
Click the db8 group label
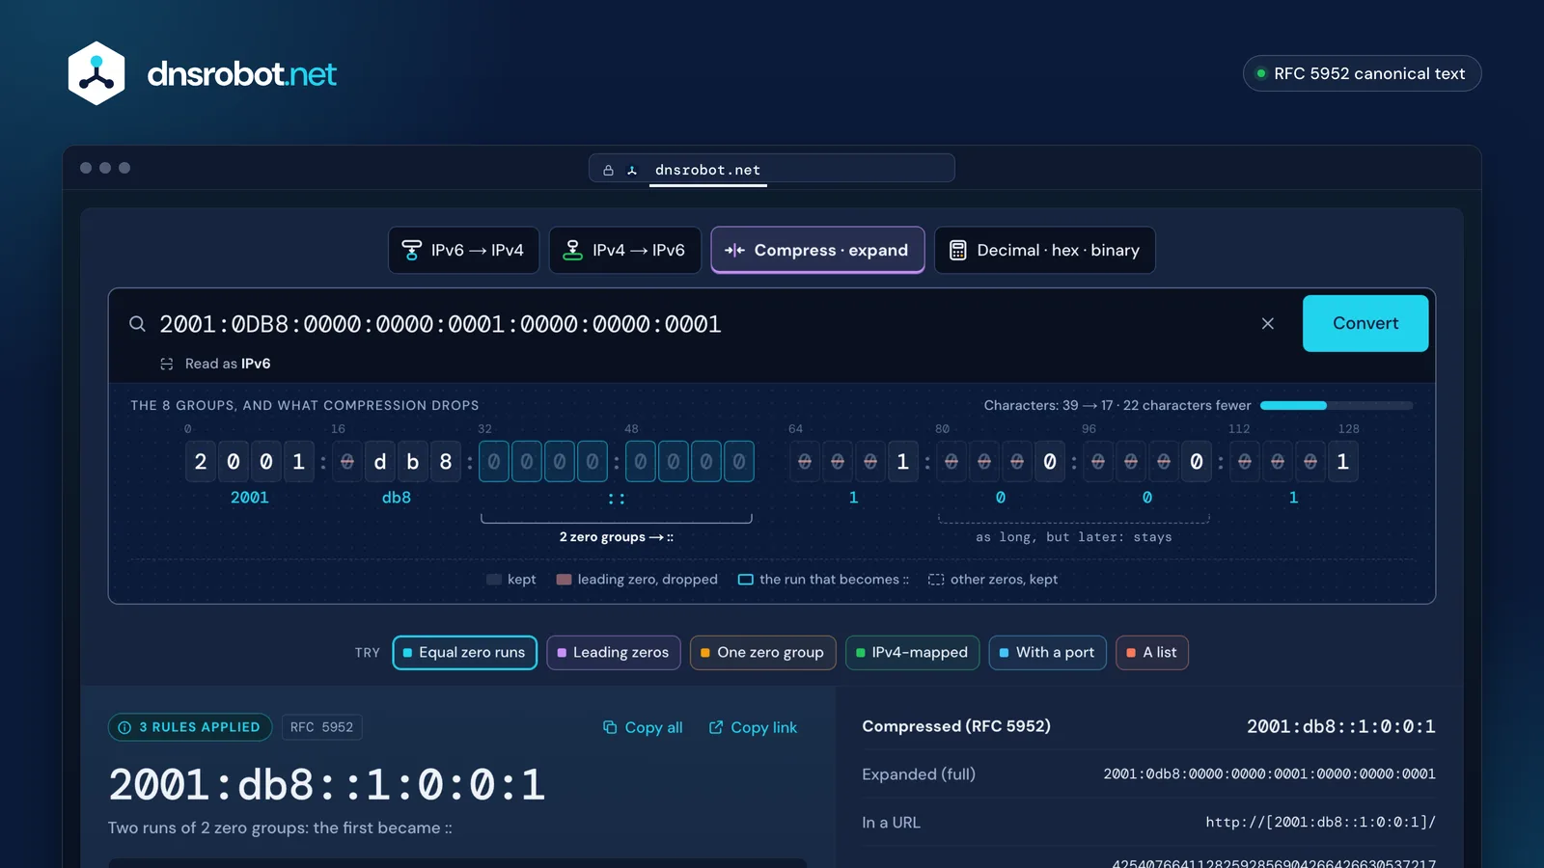397,498
